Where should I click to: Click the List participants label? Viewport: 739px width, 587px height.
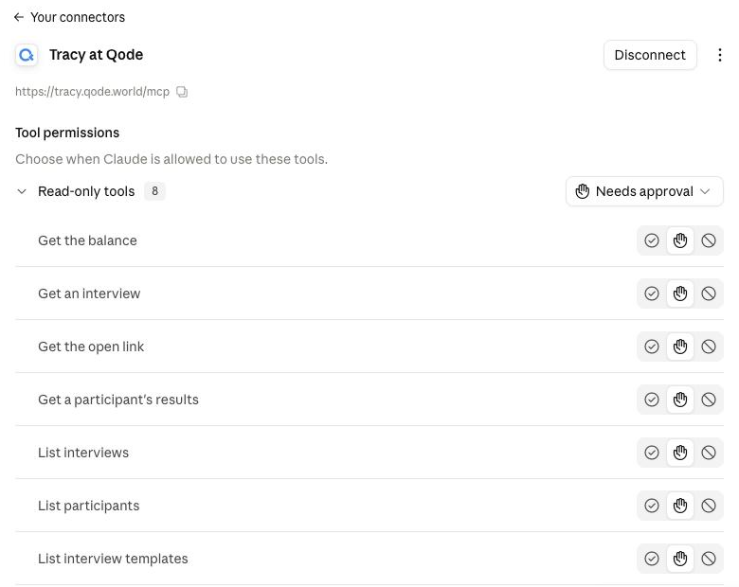coord(89,506)
